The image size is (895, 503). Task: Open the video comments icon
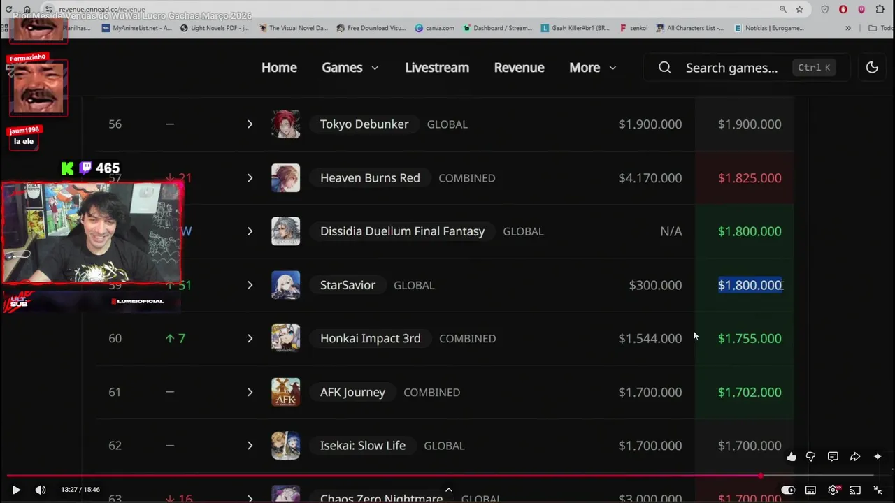coord(833,457)
